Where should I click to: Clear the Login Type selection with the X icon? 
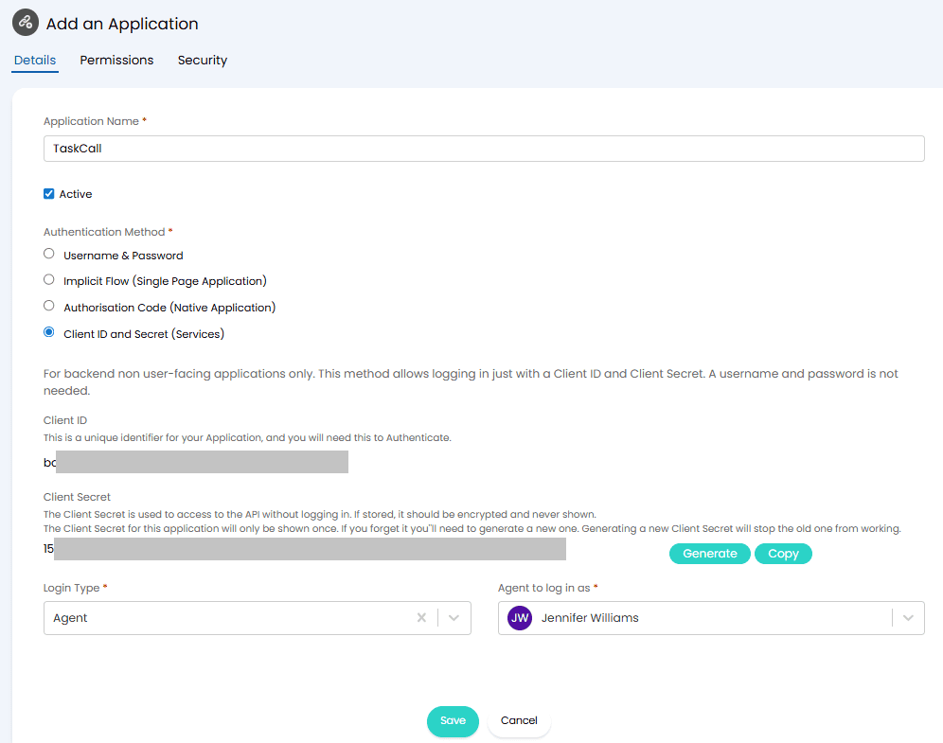click(420, 617)
